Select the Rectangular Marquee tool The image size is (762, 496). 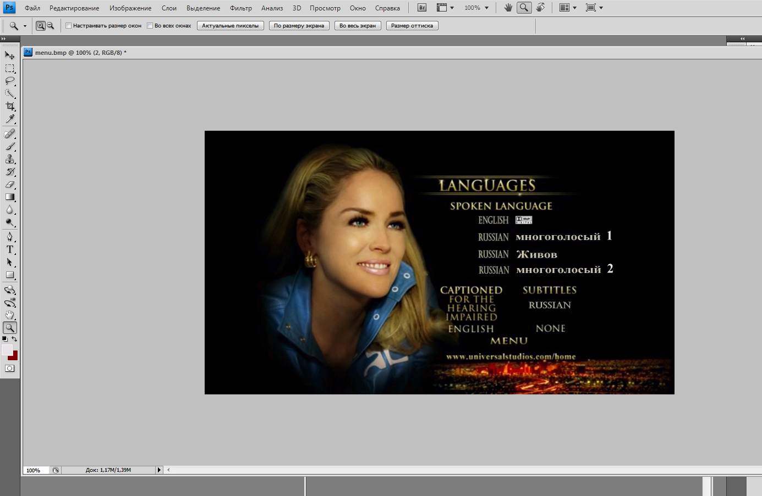[10, 68]
